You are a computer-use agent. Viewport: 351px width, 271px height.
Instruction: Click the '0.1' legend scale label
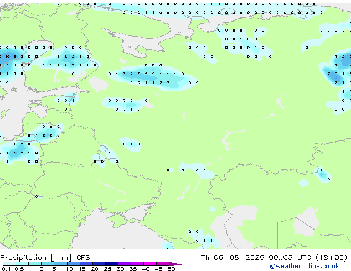(x=6, y=269)
